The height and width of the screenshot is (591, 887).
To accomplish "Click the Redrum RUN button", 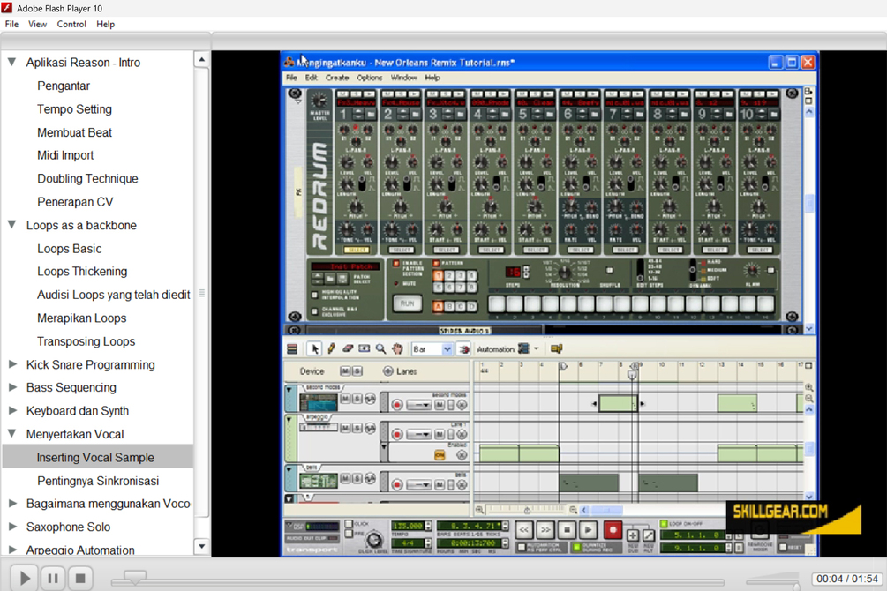I will 407,303.
